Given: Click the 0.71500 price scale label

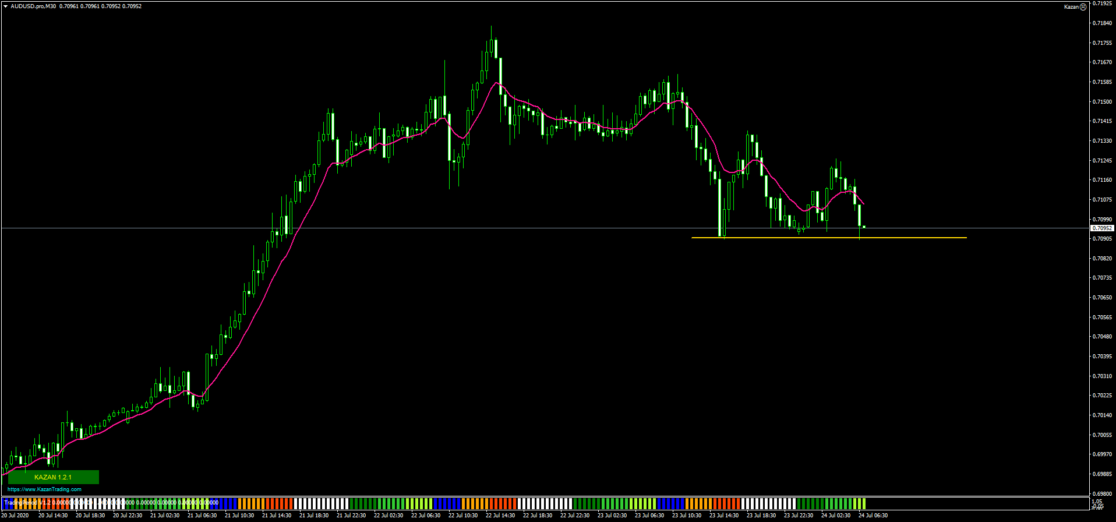Looking at the screenshot, I should pyautogui.click(x=1103, y=102).
